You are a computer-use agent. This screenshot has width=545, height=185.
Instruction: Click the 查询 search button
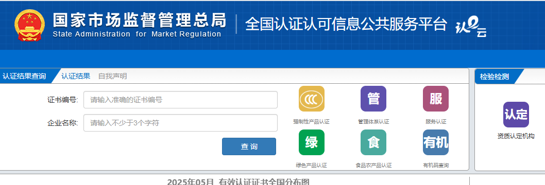pyautogui.click(x=249, y=146)
